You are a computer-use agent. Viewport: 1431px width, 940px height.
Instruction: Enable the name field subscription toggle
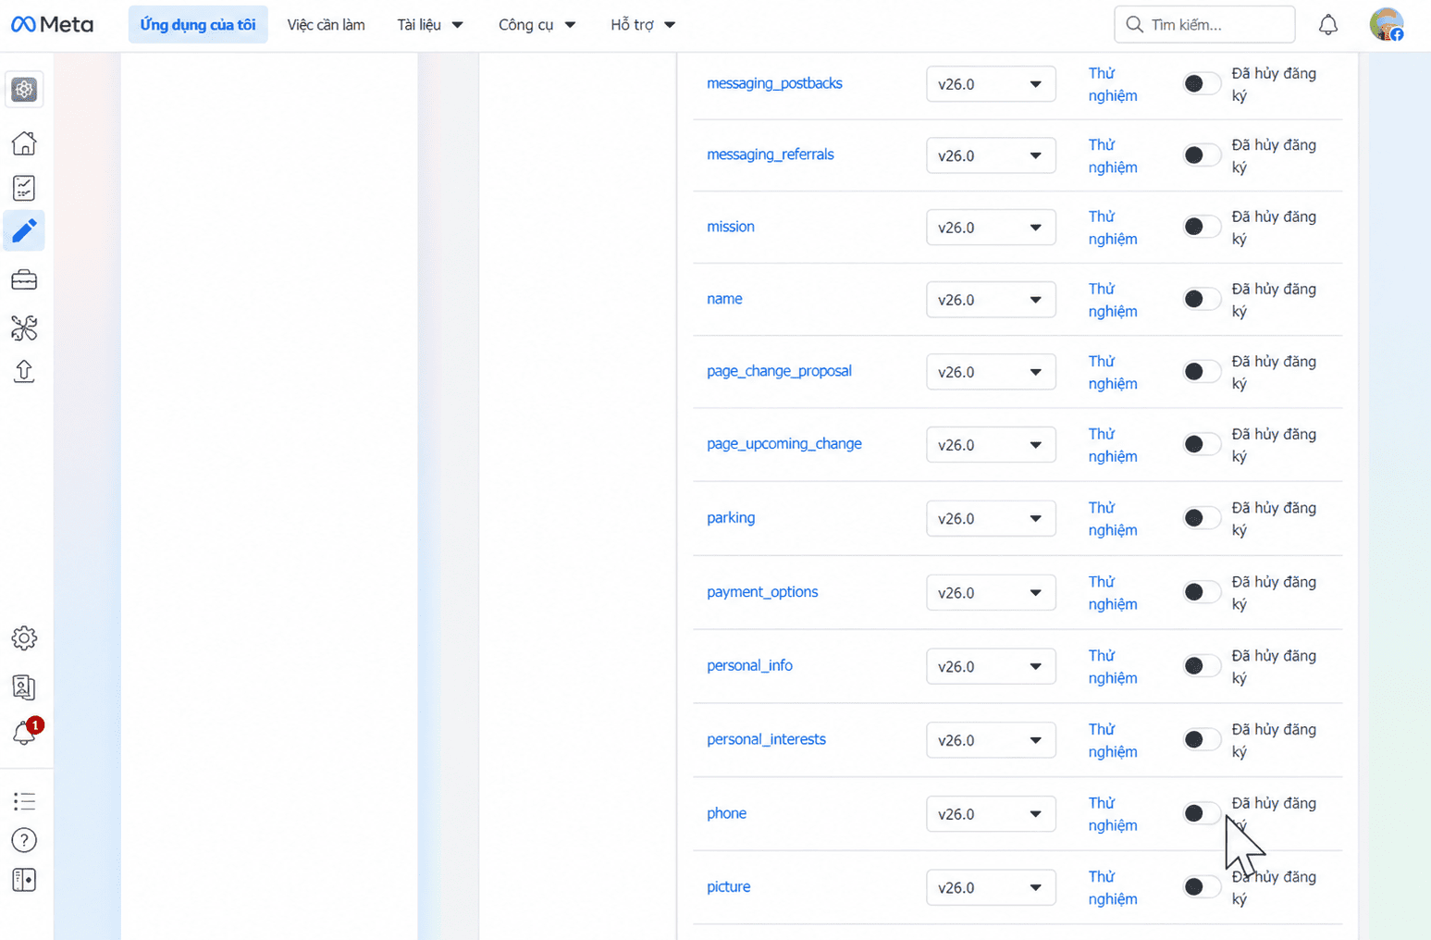click(1202, 299)
